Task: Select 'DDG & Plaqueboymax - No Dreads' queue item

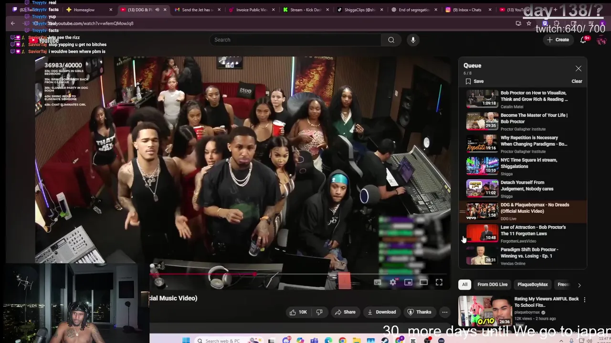Action: point(523,211)
